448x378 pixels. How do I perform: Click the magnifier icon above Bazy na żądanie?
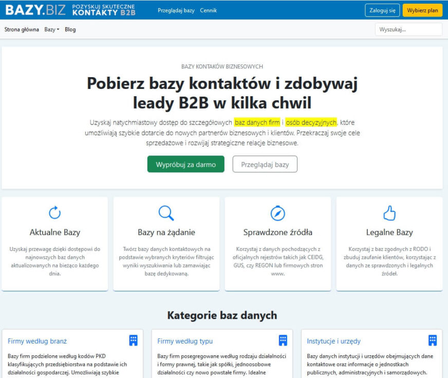pyautogui.click(x=166, y=212)
